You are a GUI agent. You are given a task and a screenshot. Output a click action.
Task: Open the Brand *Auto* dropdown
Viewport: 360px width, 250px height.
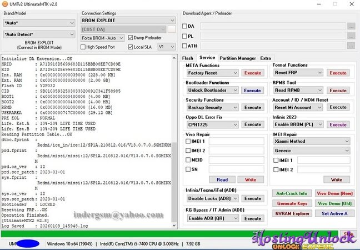click(38, 23)
